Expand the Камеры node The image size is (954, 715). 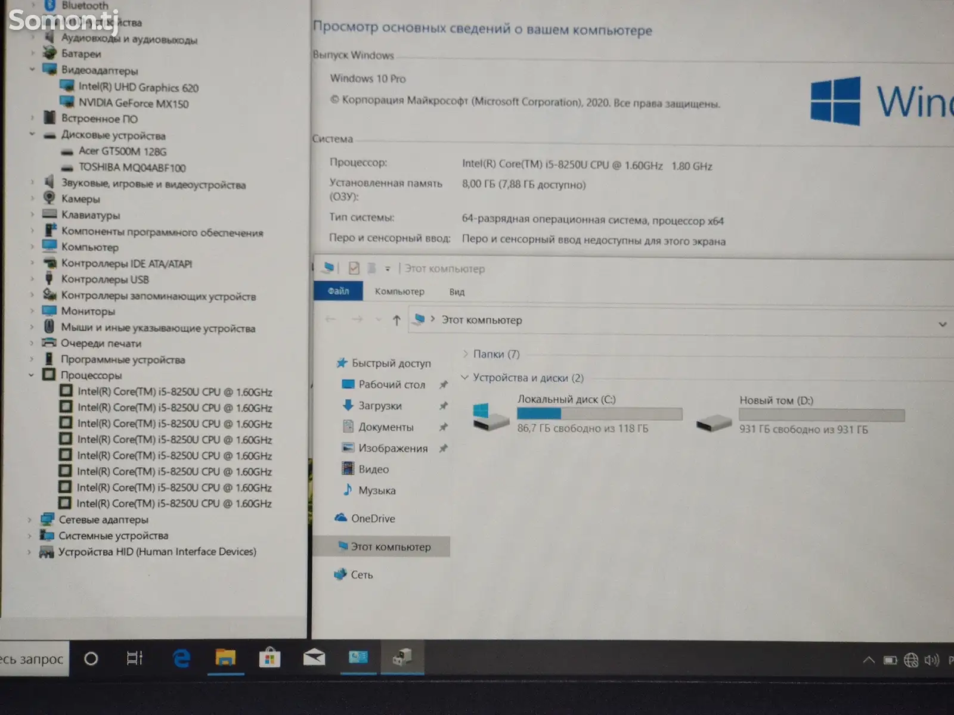(32, 198)
